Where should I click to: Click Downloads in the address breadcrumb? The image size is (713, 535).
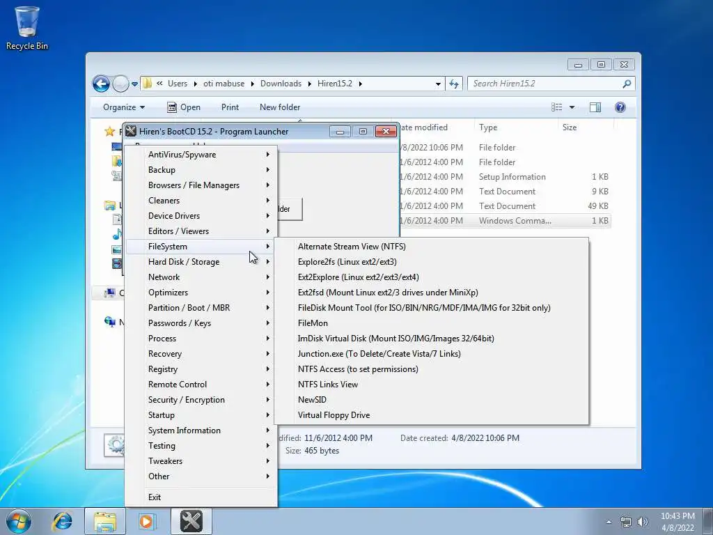point(281,84)
